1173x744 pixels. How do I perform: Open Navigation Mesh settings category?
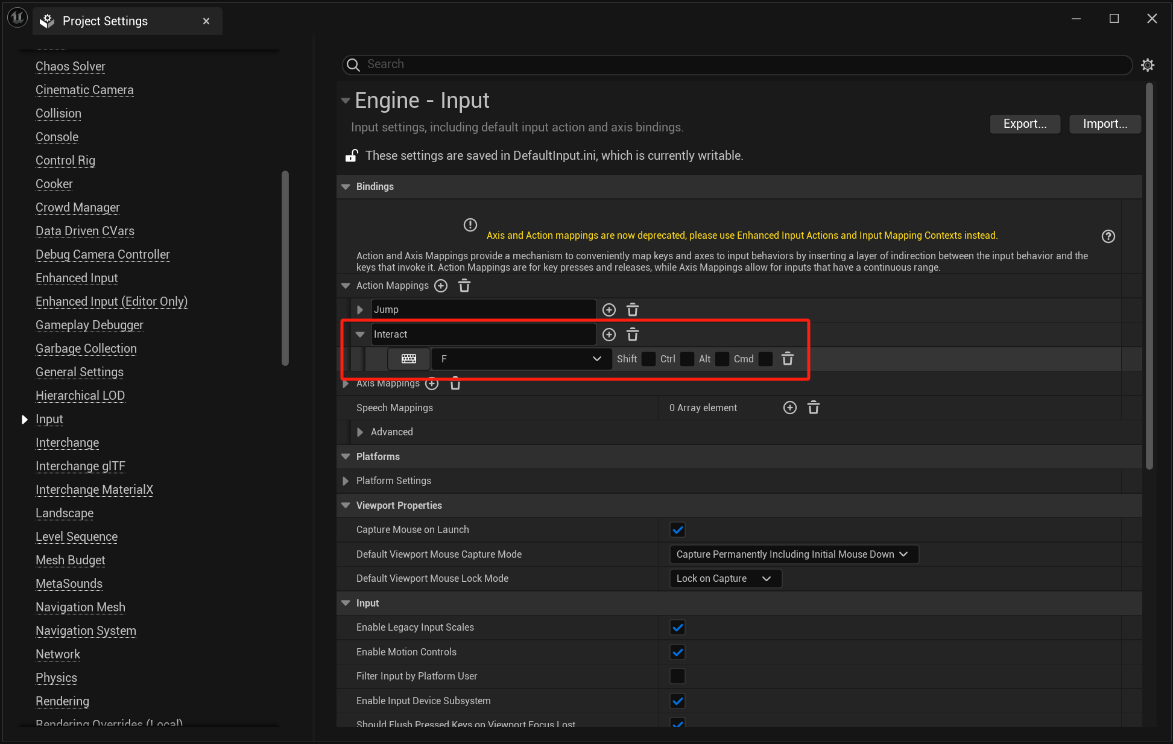80,607
